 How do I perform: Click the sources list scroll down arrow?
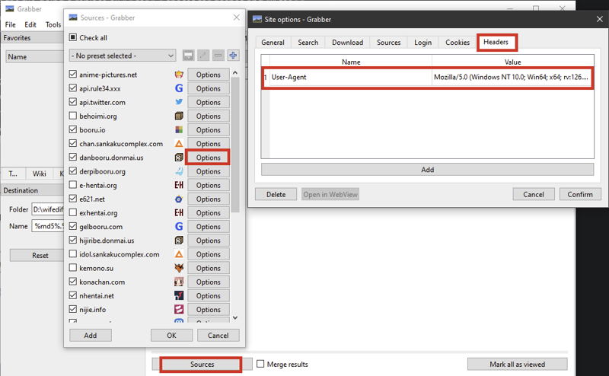pyautogui.click(x=235, y=317)
